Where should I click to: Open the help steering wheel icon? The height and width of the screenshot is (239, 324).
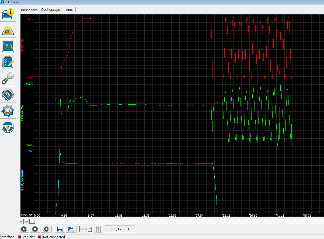click(x=8, y=127)
